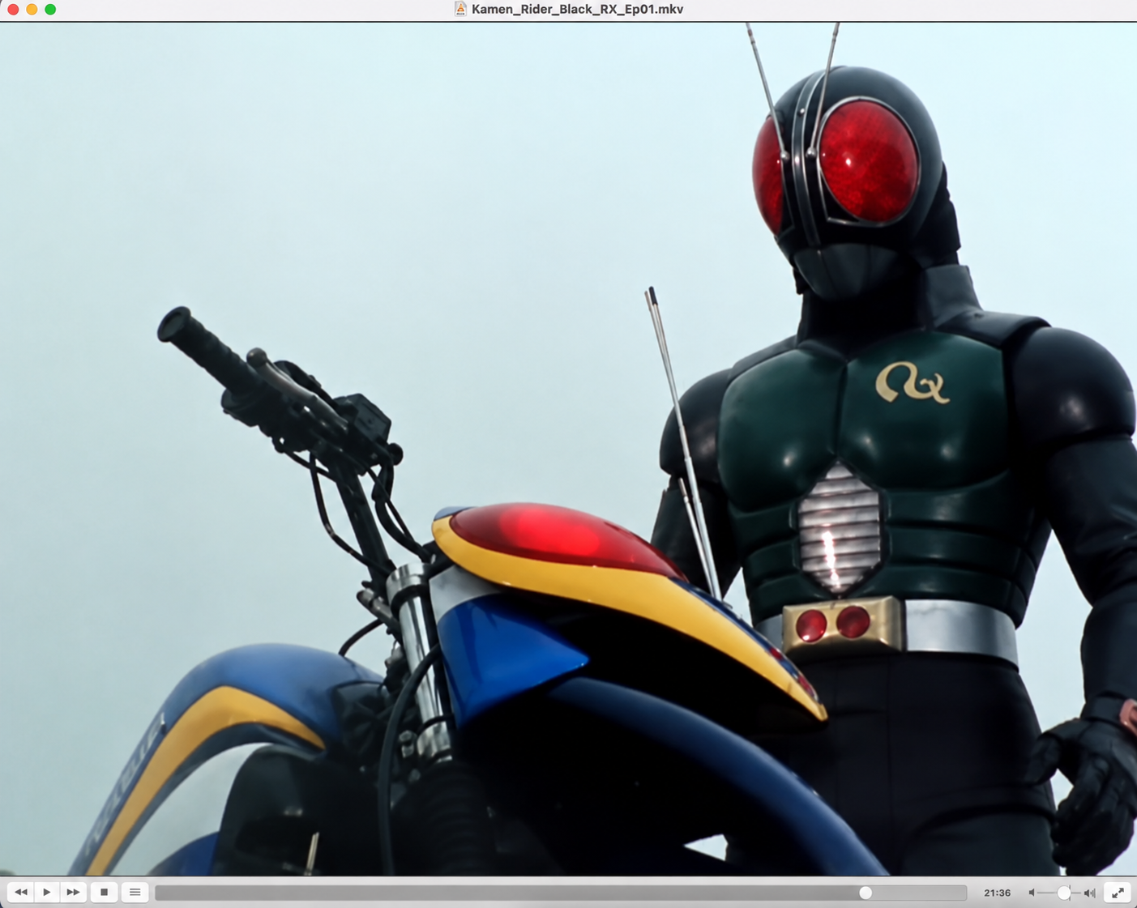
Task: Minimize the window with the yellow button
Action: coord(32,9)
